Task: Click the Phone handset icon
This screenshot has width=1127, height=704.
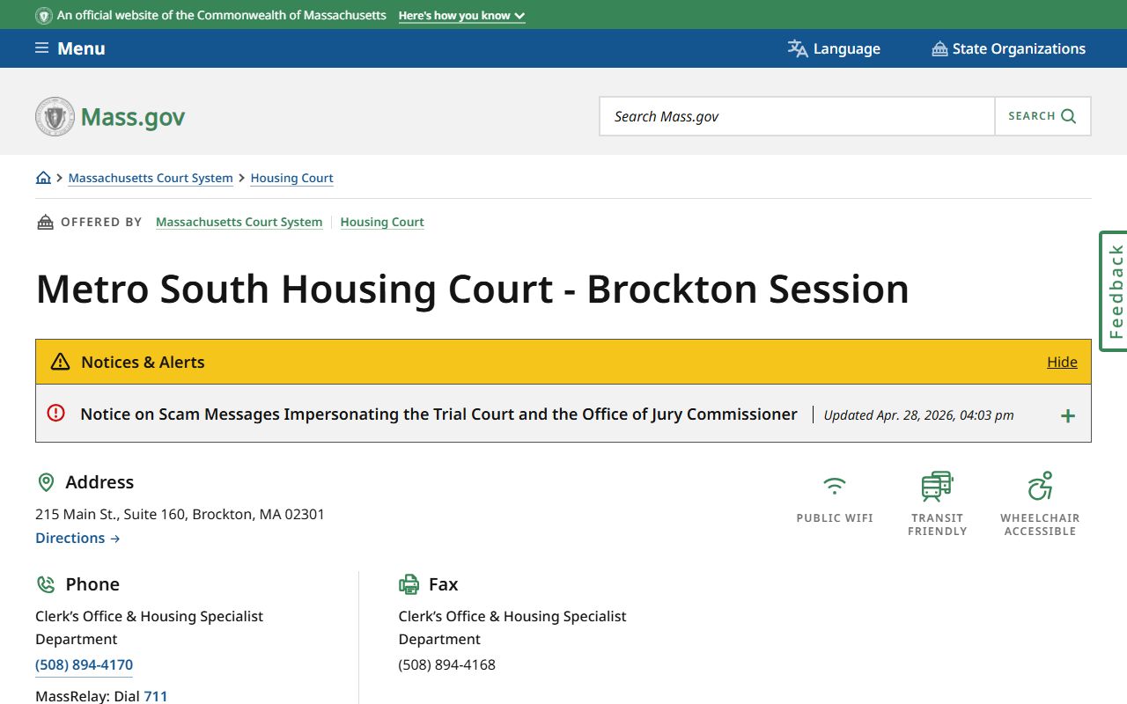Action: [46, 584]
